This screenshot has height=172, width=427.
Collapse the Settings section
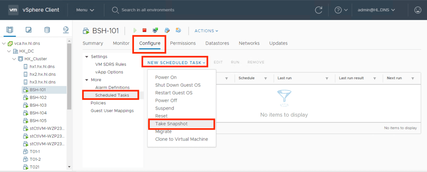tap(87, 57)
